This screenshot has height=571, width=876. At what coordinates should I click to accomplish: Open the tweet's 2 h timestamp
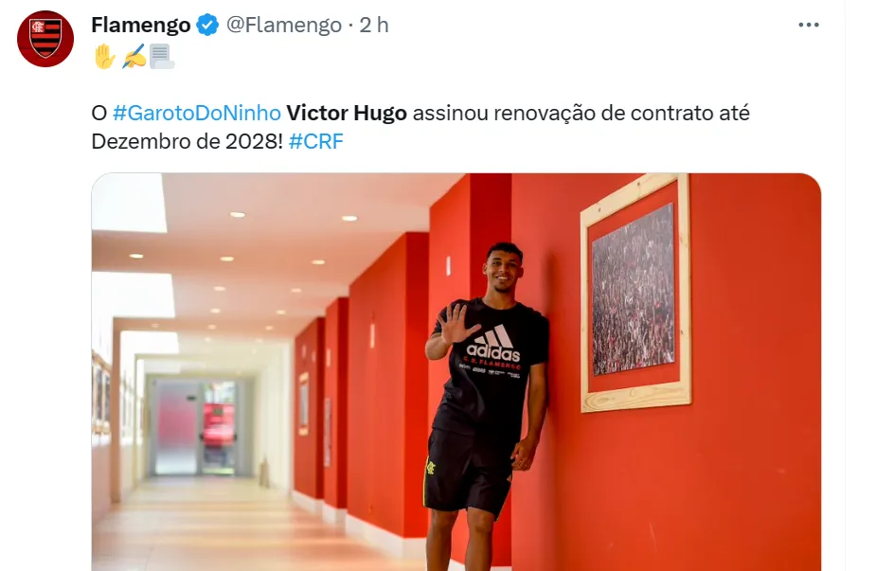tap(374, 26)
